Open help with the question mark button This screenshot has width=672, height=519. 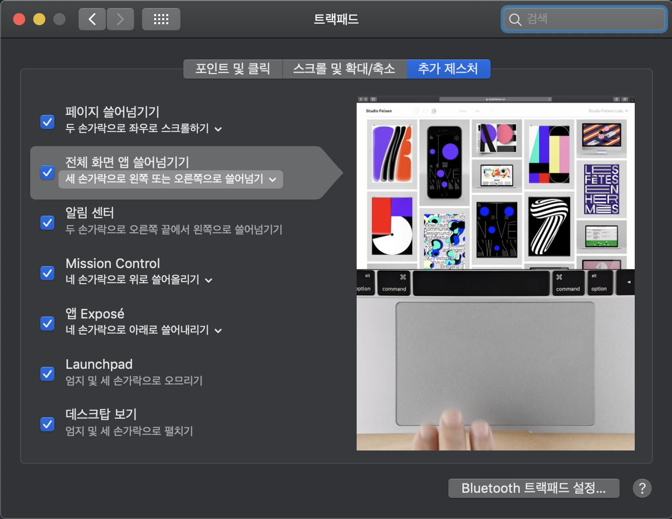coord(642,488)
